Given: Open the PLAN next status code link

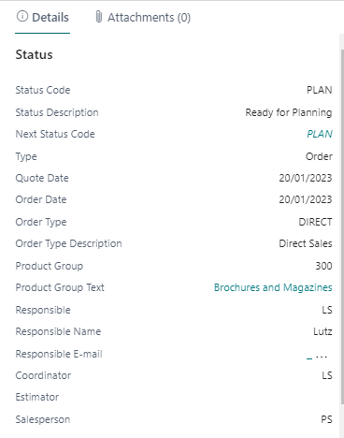Looking at the screenshot, I should tap(320, 134).
